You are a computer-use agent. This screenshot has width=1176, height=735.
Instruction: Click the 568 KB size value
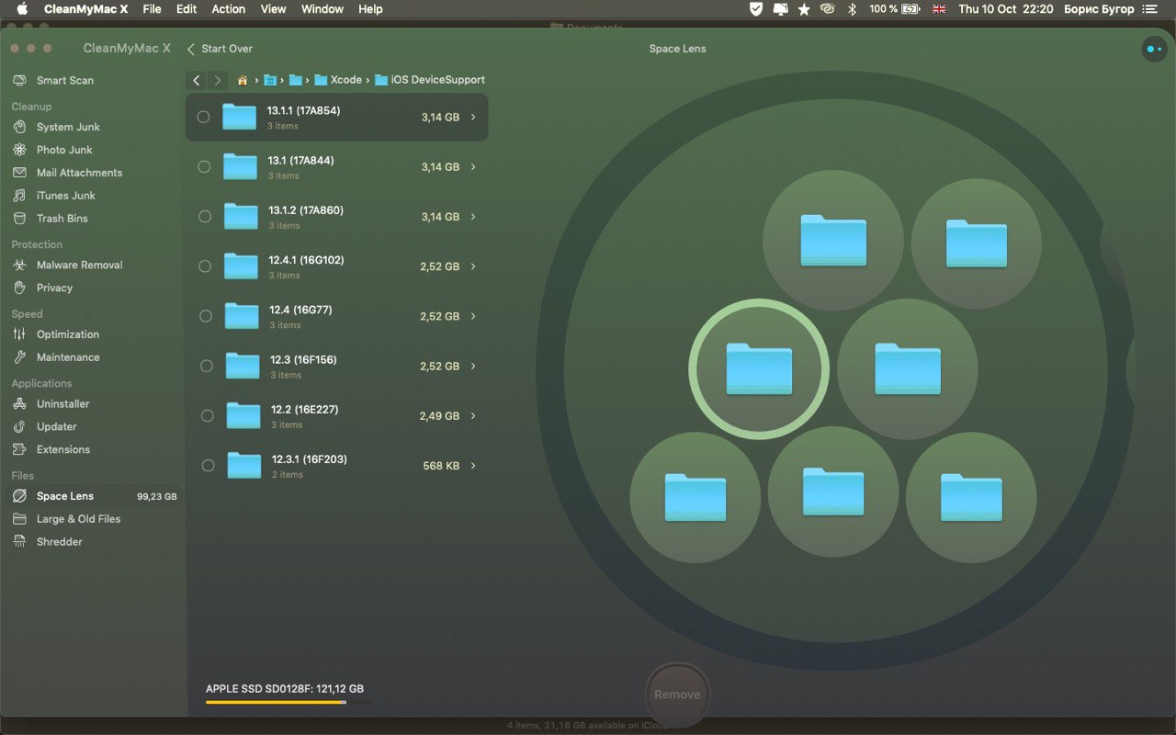coord(441,466)
